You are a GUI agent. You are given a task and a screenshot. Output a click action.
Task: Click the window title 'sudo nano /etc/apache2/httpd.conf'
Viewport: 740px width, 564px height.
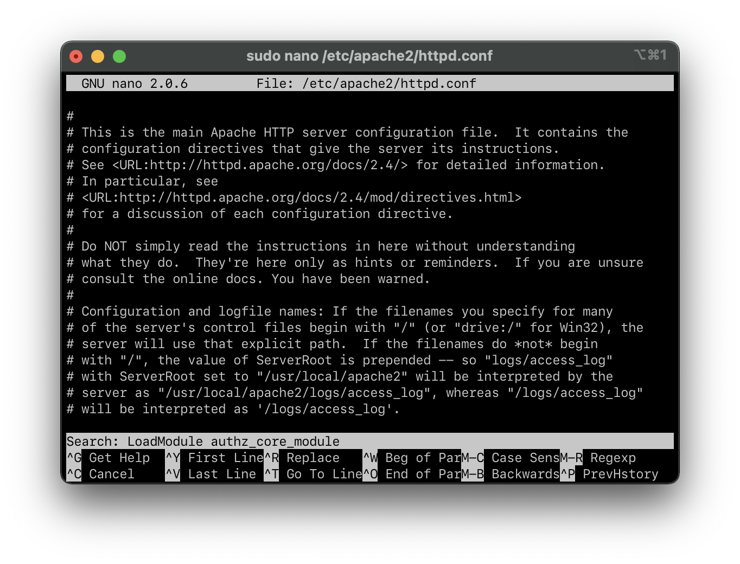369,56
